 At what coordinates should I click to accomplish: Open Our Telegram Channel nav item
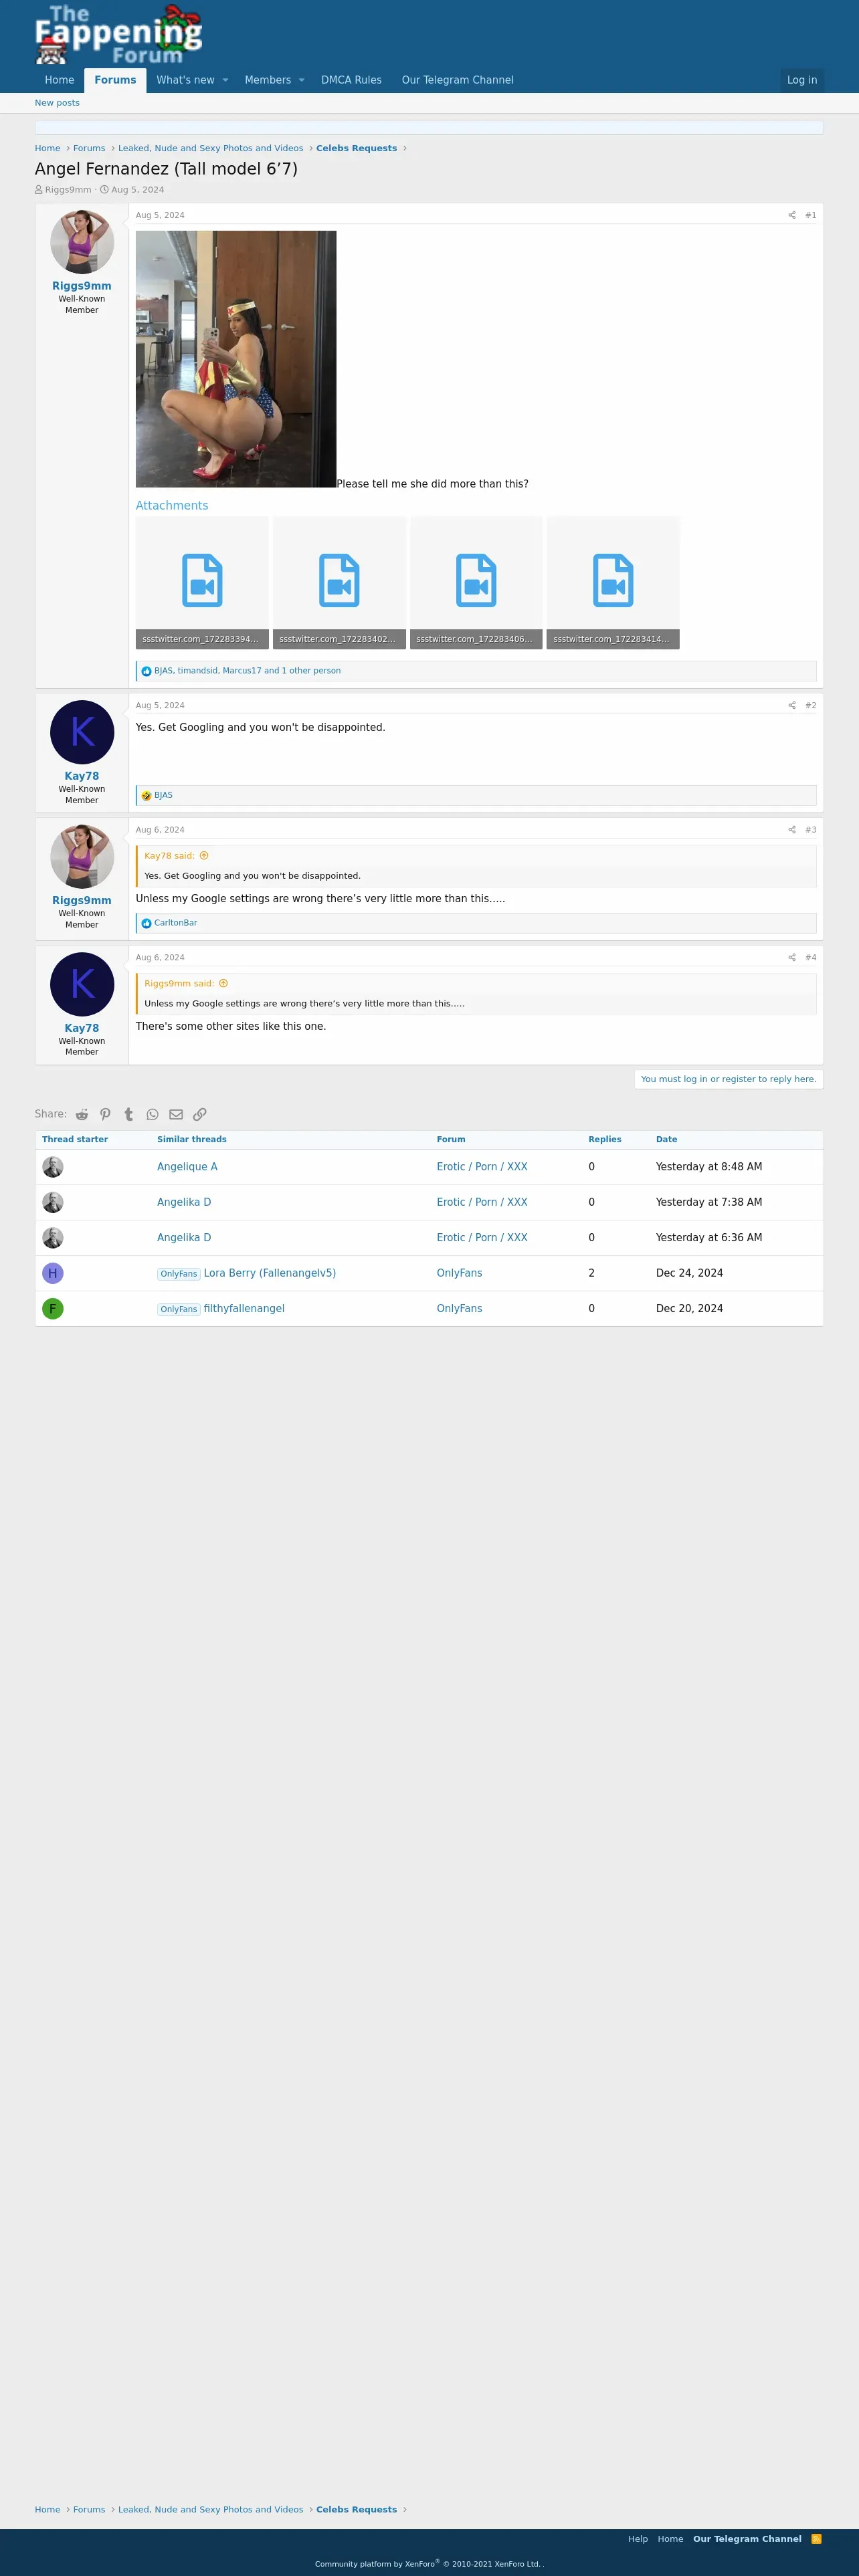457,80
